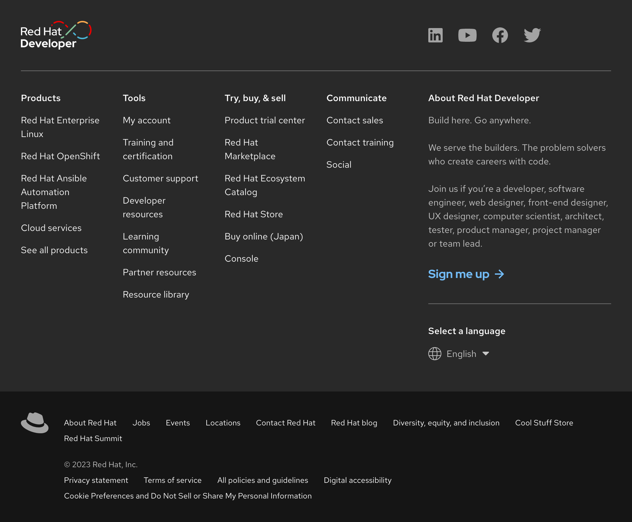Screen dimensions: 632x522
Task: Navigate to Red Hat Summit page
Action: (93, 438)
